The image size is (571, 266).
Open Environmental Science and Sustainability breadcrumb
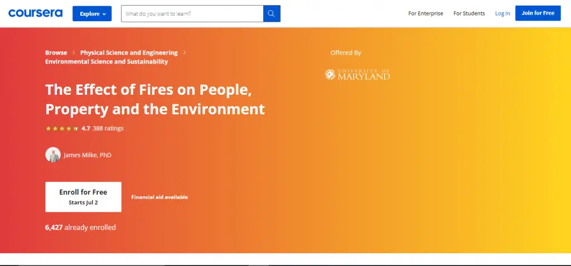point(107,62)
